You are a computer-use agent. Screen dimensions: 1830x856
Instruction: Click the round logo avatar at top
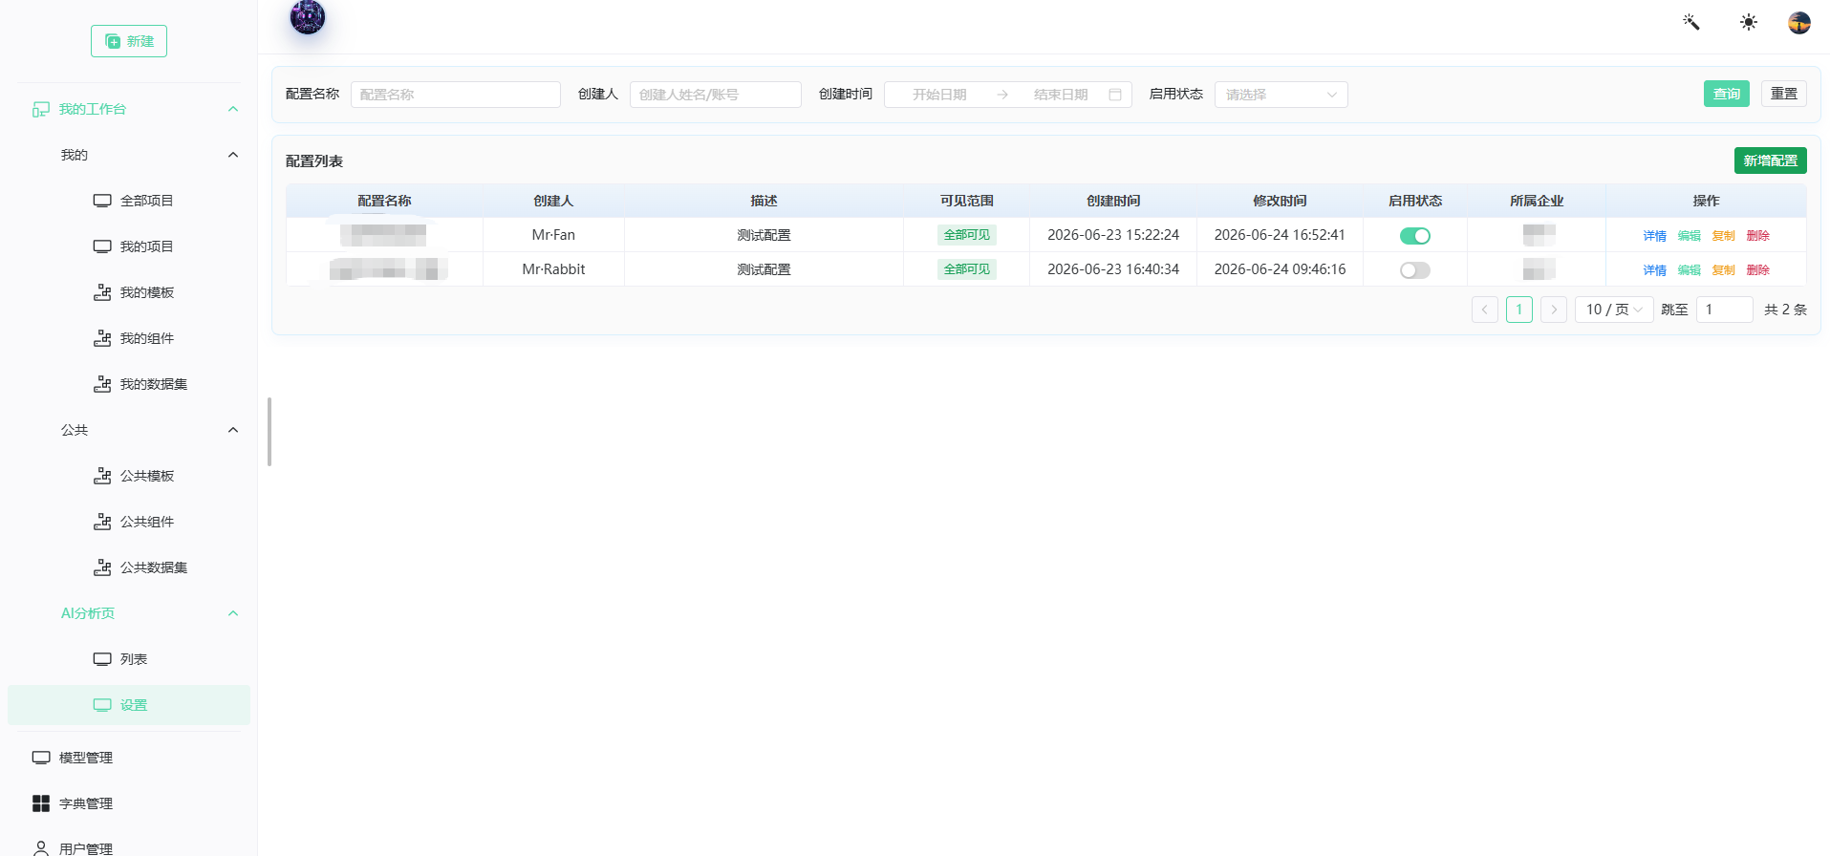[x=308, y=17]
